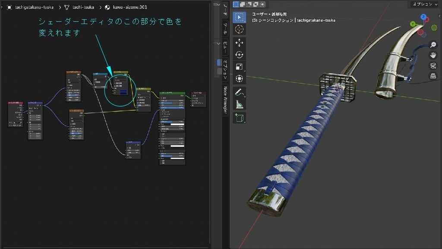
Task: Toggle the camera view icon
Action: coord(433,66)
